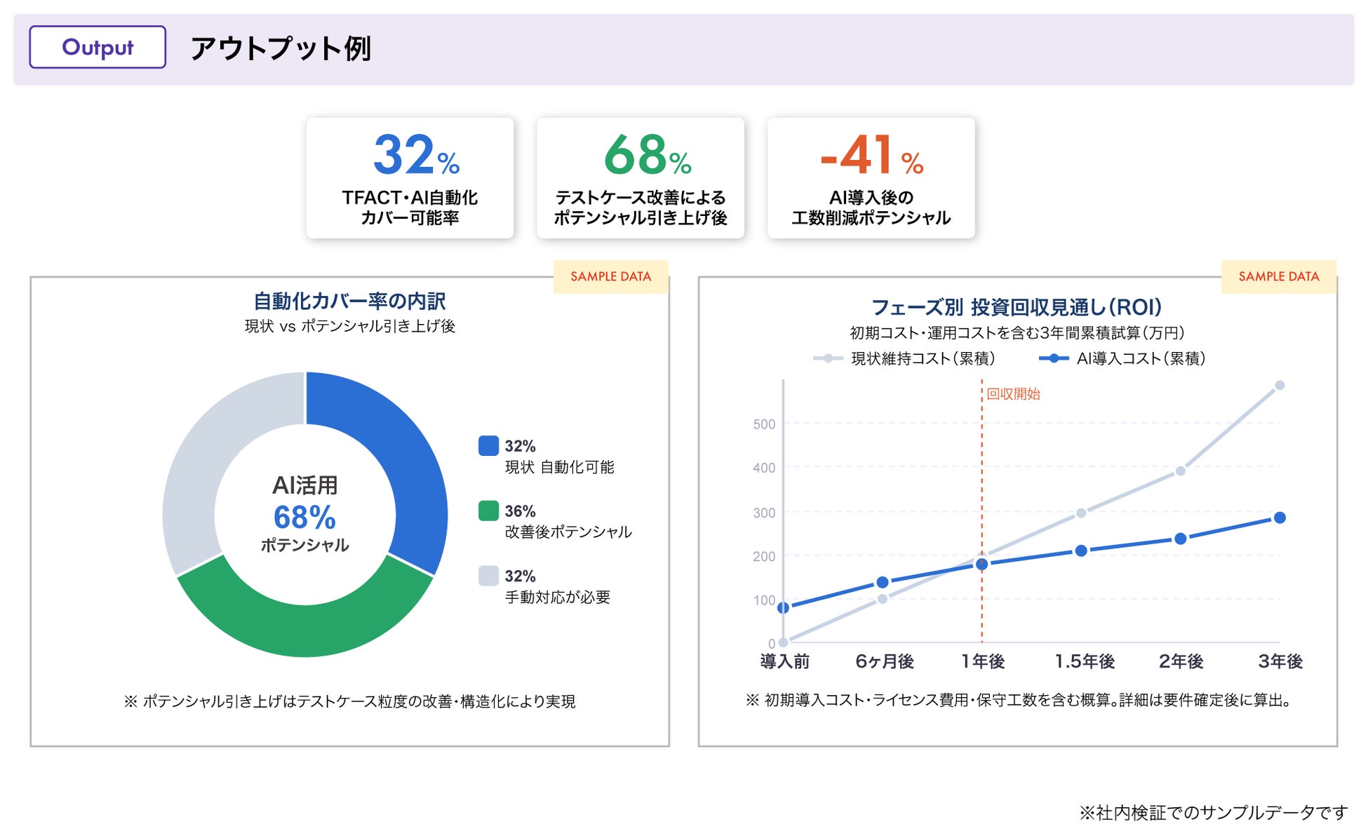The height and width of the screenshot is (836, 1368).
Task: Click the SAMPLE DATA badge on ROI chart
Action: pyautogui.click(x=1278, y=276)
